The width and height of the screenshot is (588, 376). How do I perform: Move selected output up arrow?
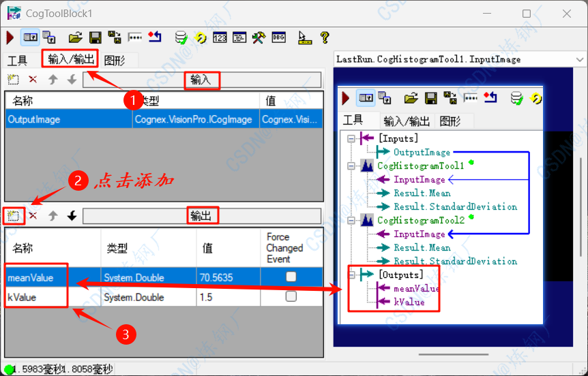click(x=53, y=216)
